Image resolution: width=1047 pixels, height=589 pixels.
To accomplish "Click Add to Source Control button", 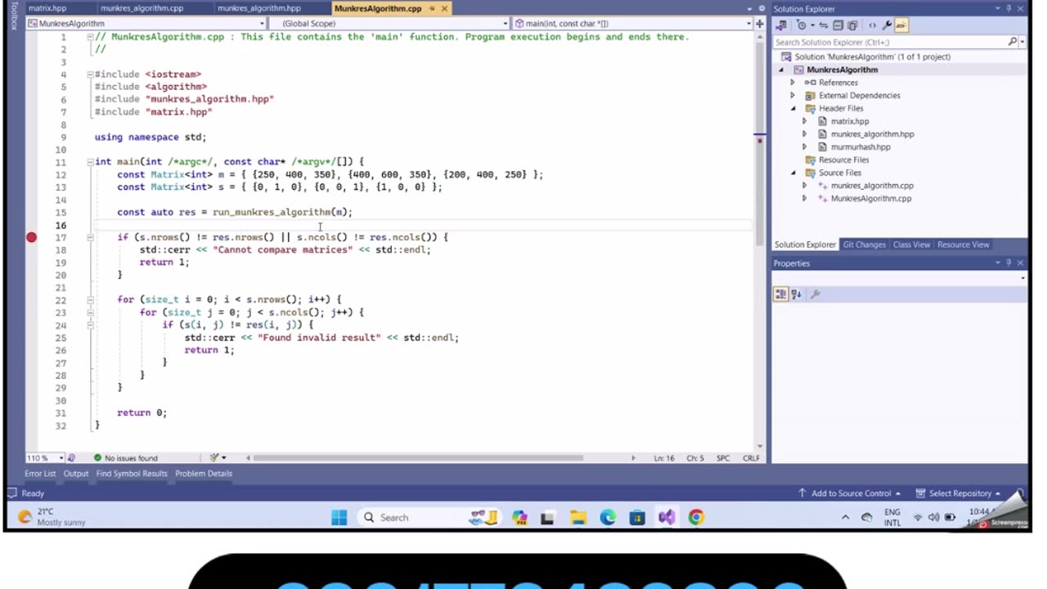I will [849, 493].
